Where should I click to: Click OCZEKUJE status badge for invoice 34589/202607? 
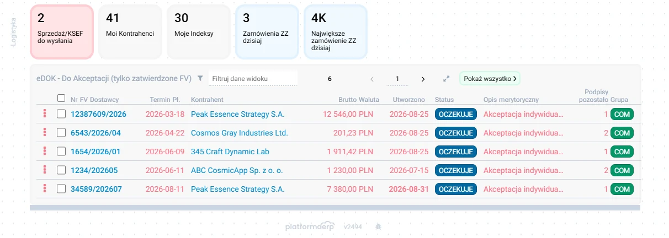455,189
